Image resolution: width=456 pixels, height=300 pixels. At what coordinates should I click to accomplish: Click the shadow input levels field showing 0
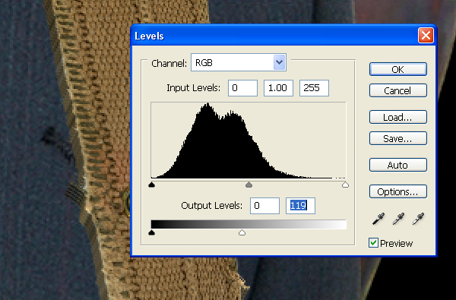pyautogui.click(x=242, y=88)
